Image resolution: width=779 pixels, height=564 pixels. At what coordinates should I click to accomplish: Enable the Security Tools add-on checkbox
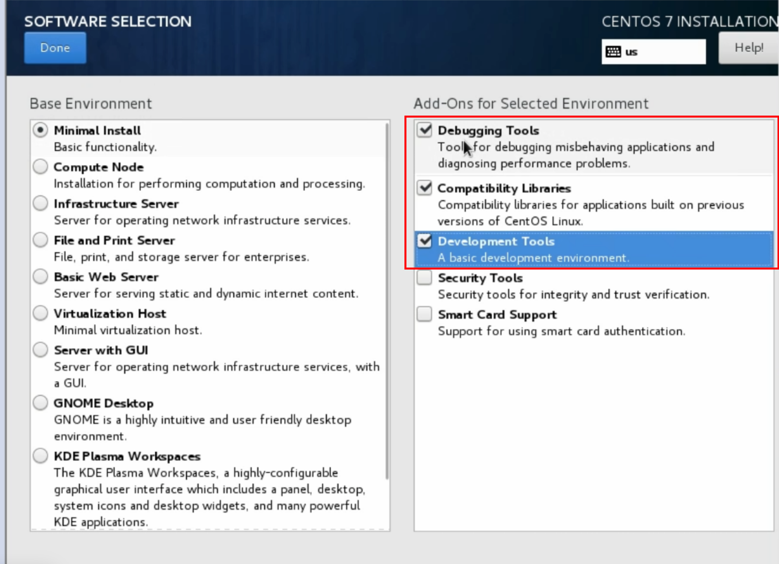(424, 277)
